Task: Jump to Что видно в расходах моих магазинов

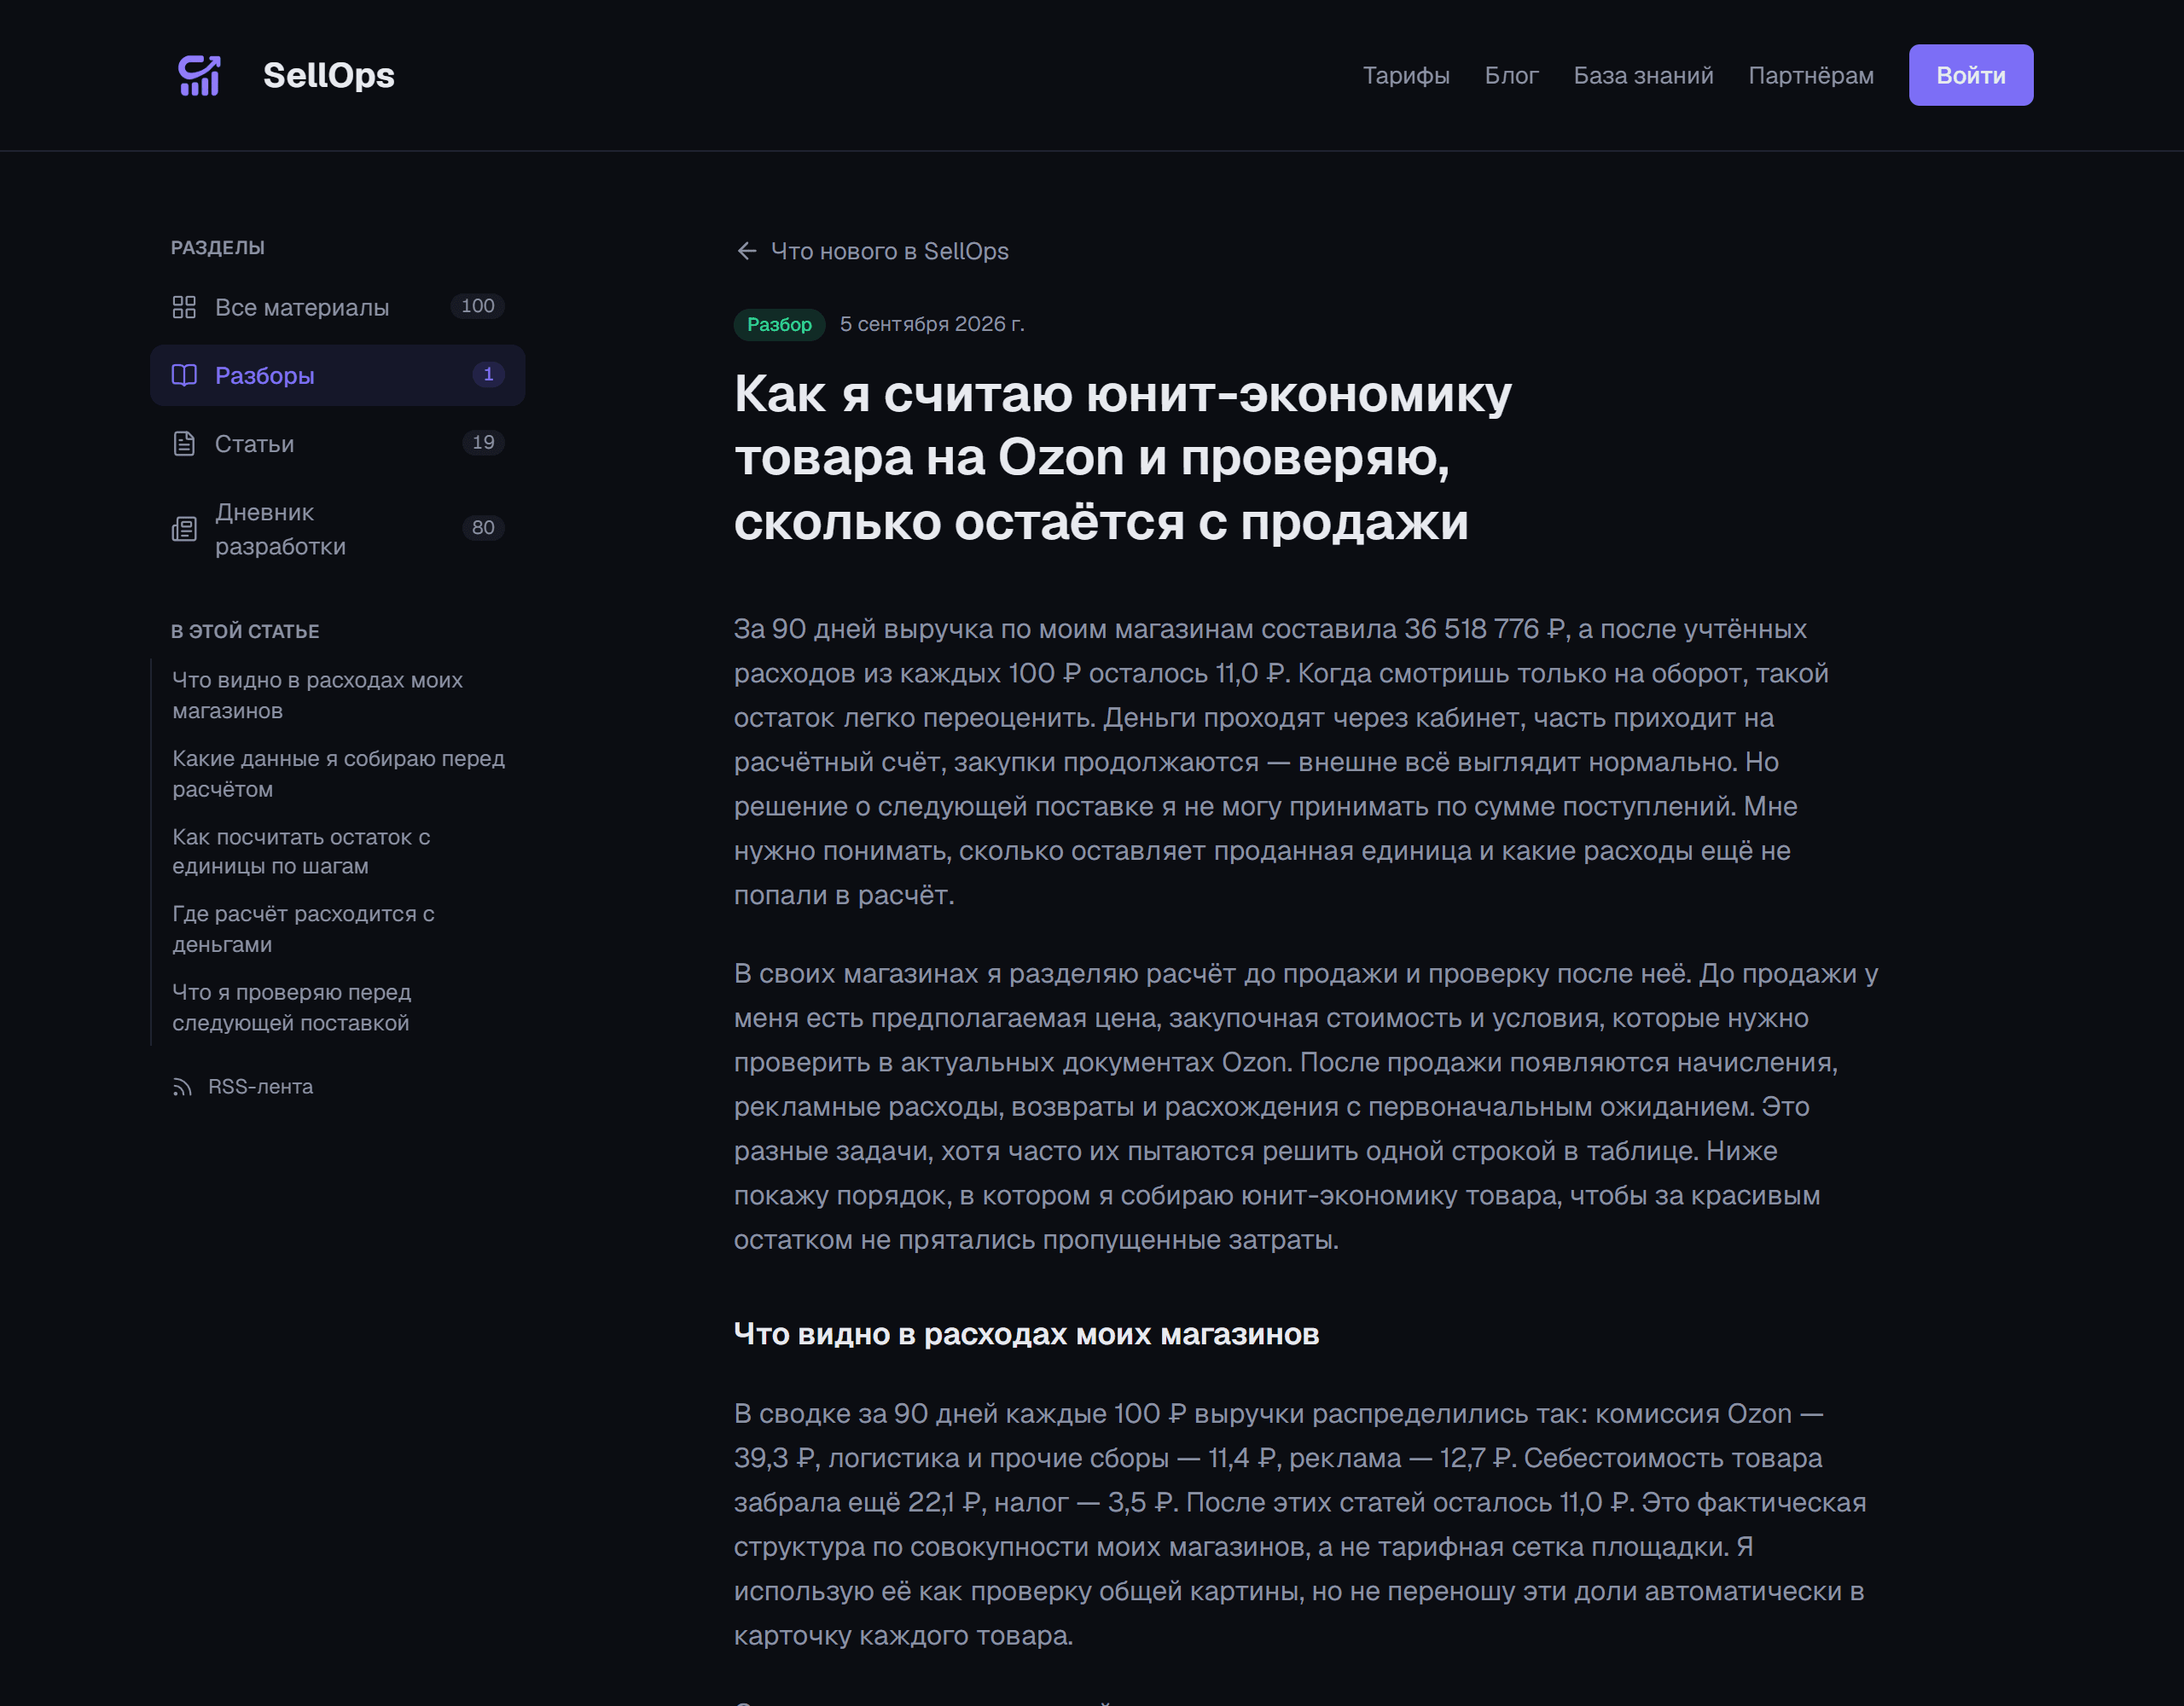Action: coord(317,695)
